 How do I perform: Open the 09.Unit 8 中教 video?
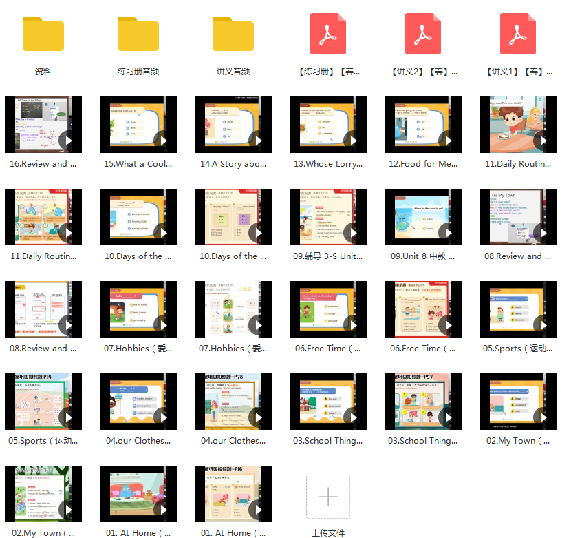coord(423,217)
